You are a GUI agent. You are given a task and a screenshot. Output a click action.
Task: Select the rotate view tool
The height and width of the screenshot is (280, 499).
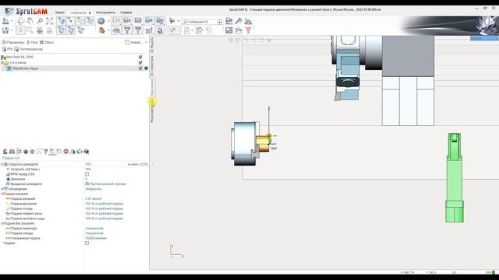tap(21, 21)
